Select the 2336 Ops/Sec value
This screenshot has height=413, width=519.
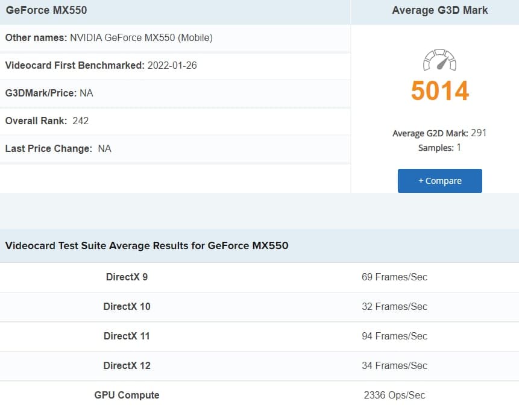click(x=394, y=396)
